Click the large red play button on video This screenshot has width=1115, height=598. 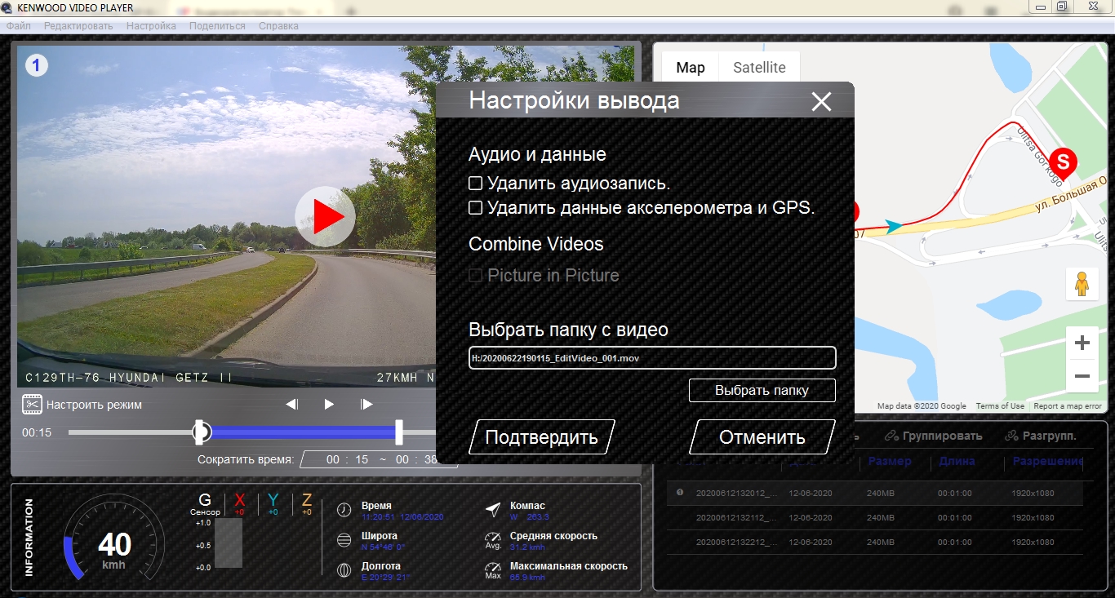point(325,217)
